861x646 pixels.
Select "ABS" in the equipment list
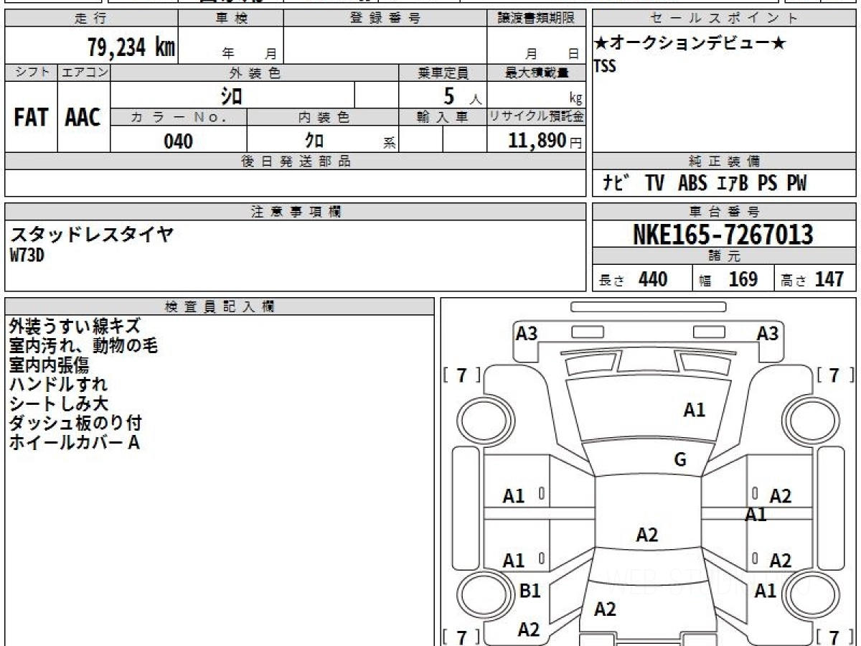[x=692, y=184]
